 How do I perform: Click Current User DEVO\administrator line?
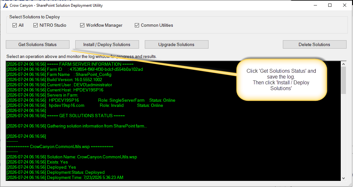[x=59, y=85]
